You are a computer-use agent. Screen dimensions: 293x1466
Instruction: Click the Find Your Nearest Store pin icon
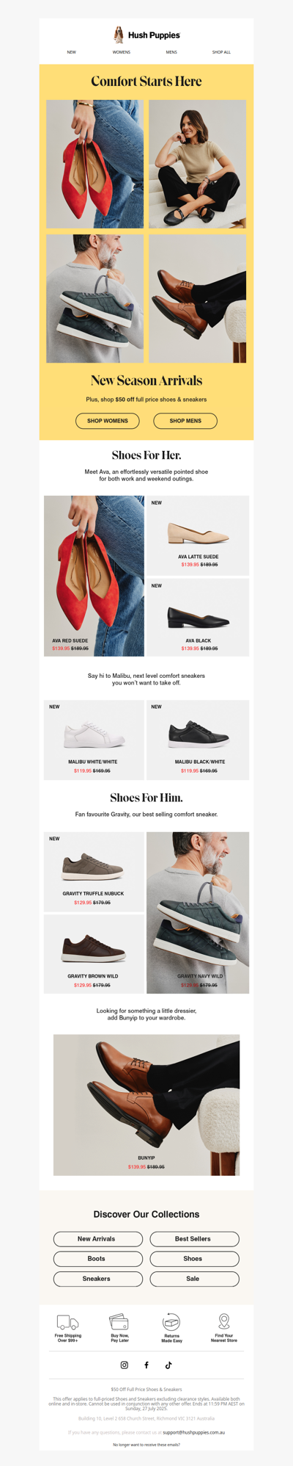tap(224, 1321)
